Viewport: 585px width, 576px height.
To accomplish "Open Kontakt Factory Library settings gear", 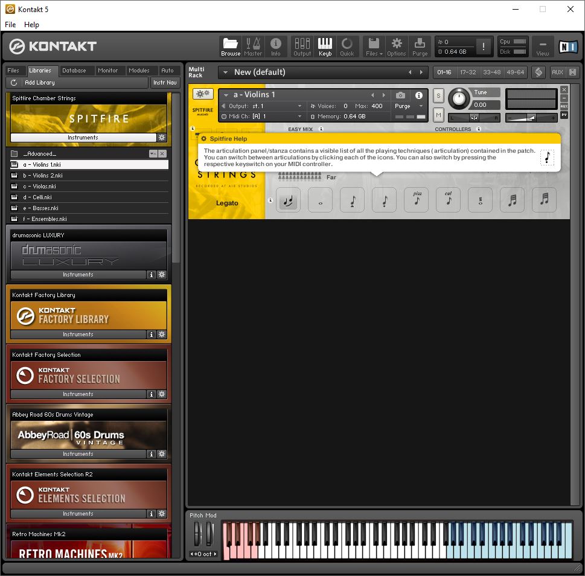I will 162,334.
